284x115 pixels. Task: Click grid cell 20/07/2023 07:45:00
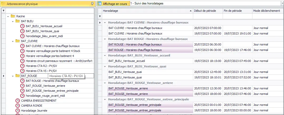[x=237, y=61]
